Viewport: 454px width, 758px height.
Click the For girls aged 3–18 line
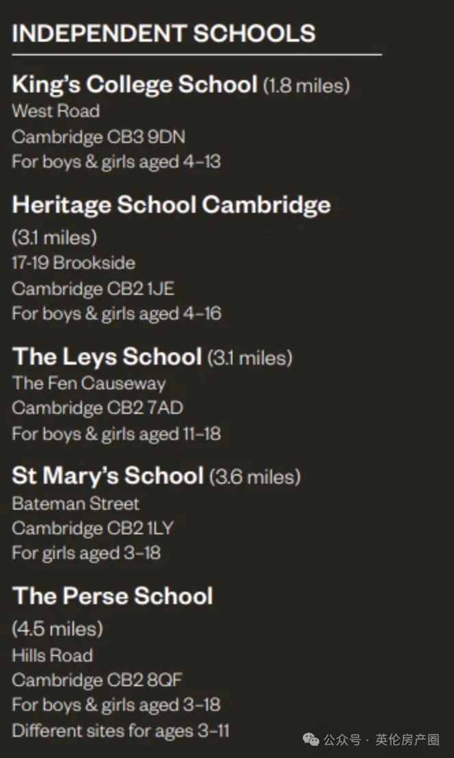[86, 553]
